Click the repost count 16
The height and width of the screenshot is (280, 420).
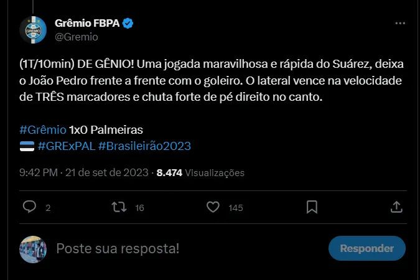pyautogui.click(x=139, y=208)
